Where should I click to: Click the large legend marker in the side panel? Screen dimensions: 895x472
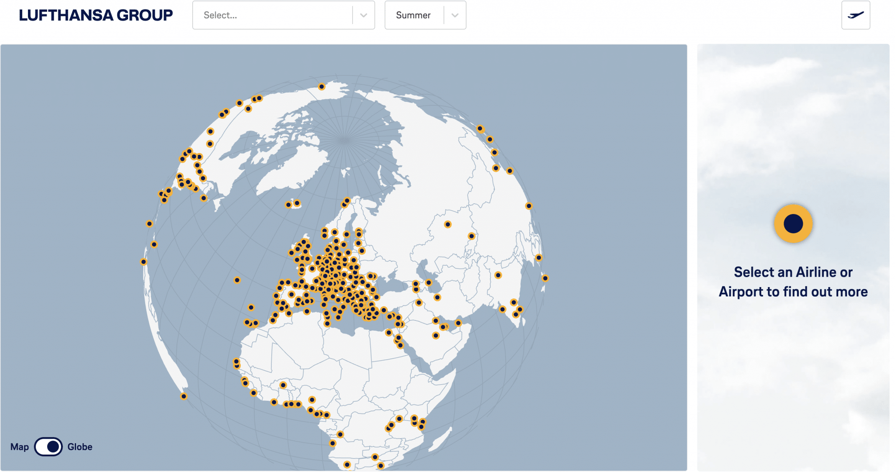click(x=793, y=224)
